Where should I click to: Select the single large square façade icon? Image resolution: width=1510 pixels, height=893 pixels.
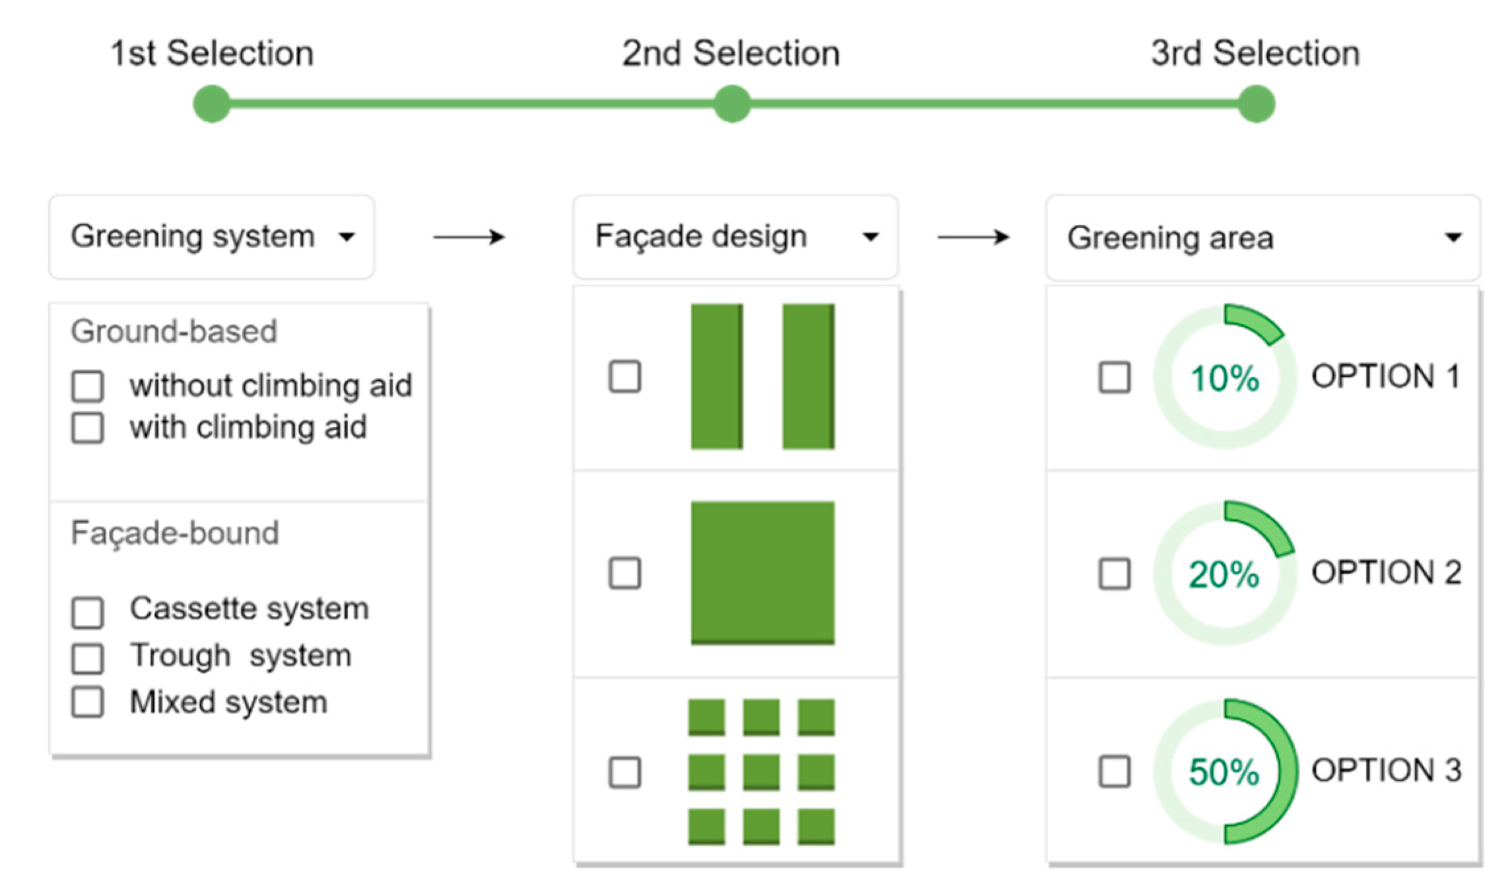point(762,572)
